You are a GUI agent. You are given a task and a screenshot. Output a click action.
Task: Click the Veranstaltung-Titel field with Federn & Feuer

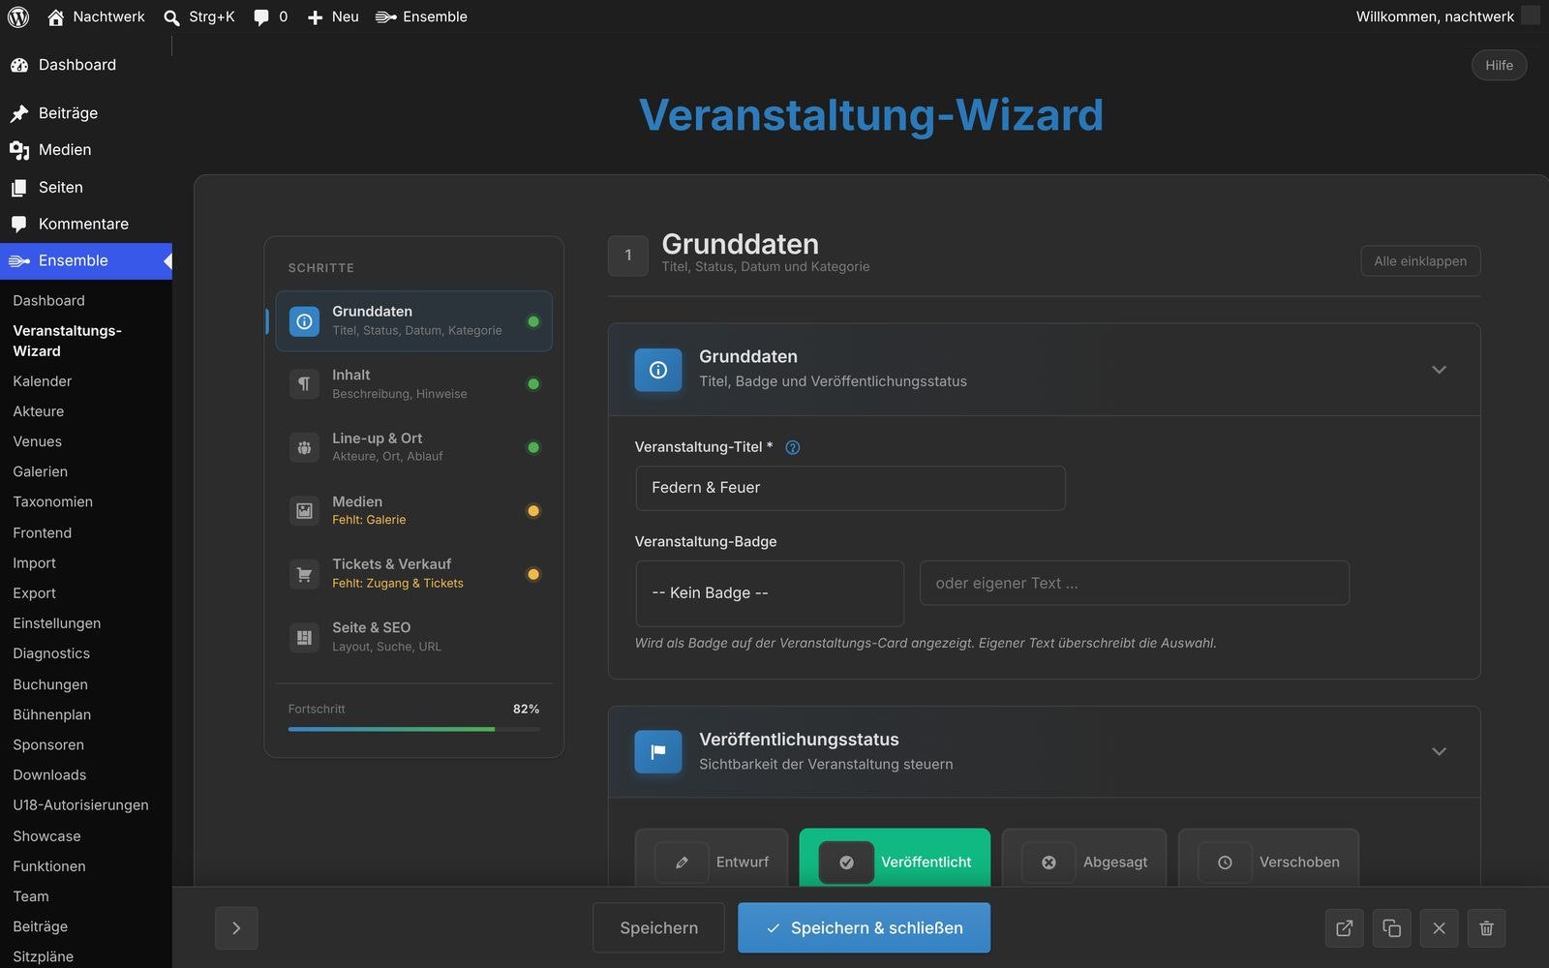850,488
